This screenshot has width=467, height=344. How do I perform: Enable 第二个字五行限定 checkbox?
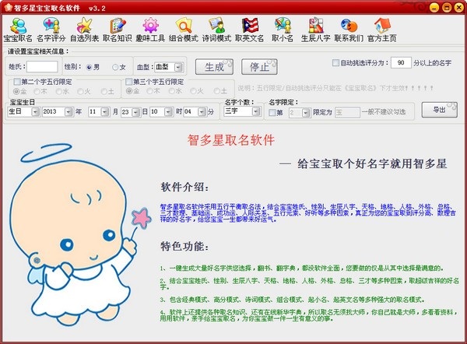click(16, 82)
